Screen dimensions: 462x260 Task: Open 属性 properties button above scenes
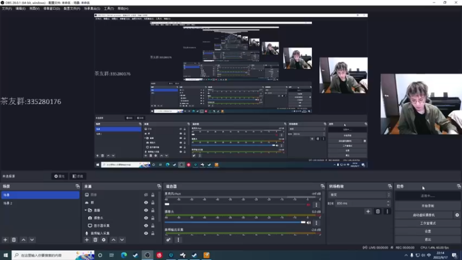click(59, 176)
